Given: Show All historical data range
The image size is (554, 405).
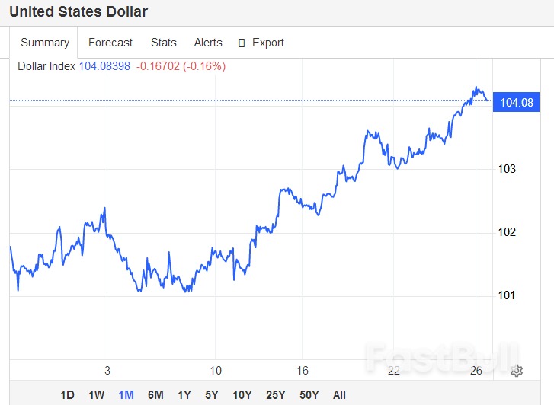Looking at the screenshot, I should [x=339, y=394].
